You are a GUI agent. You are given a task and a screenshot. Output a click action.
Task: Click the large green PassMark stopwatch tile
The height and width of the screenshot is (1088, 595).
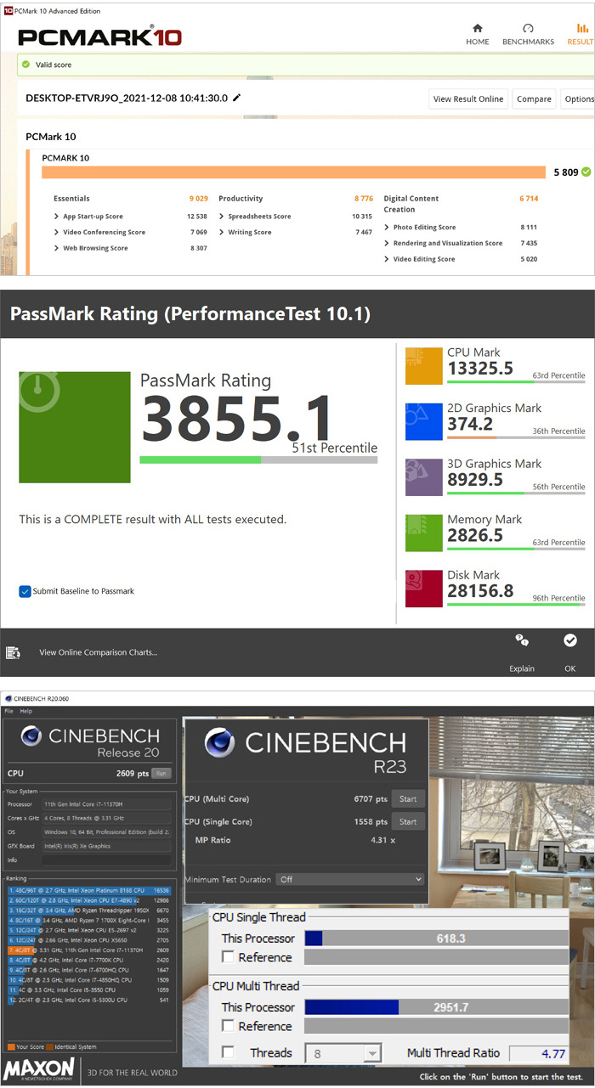(75, 426)
